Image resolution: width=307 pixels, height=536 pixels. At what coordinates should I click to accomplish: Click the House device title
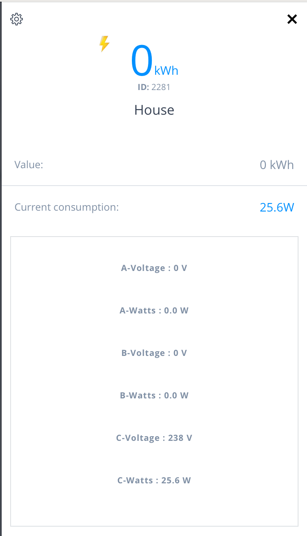154,110
